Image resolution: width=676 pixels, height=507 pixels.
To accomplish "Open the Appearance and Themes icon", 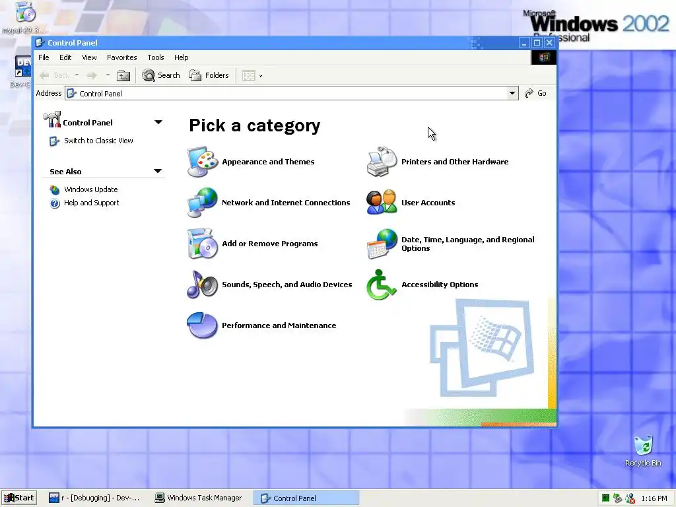I will tap(202, 162).
